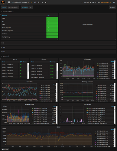Viewport: 117px width, 151px height.
Task: Open the Load [1m] panel title menu
Action: point(29,82)
